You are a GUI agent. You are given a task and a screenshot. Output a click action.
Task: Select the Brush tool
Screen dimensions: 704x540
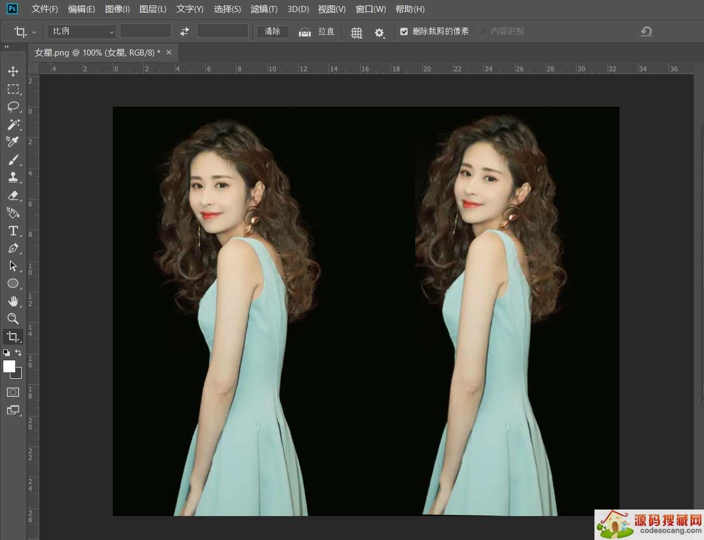[x=13, y=159]
